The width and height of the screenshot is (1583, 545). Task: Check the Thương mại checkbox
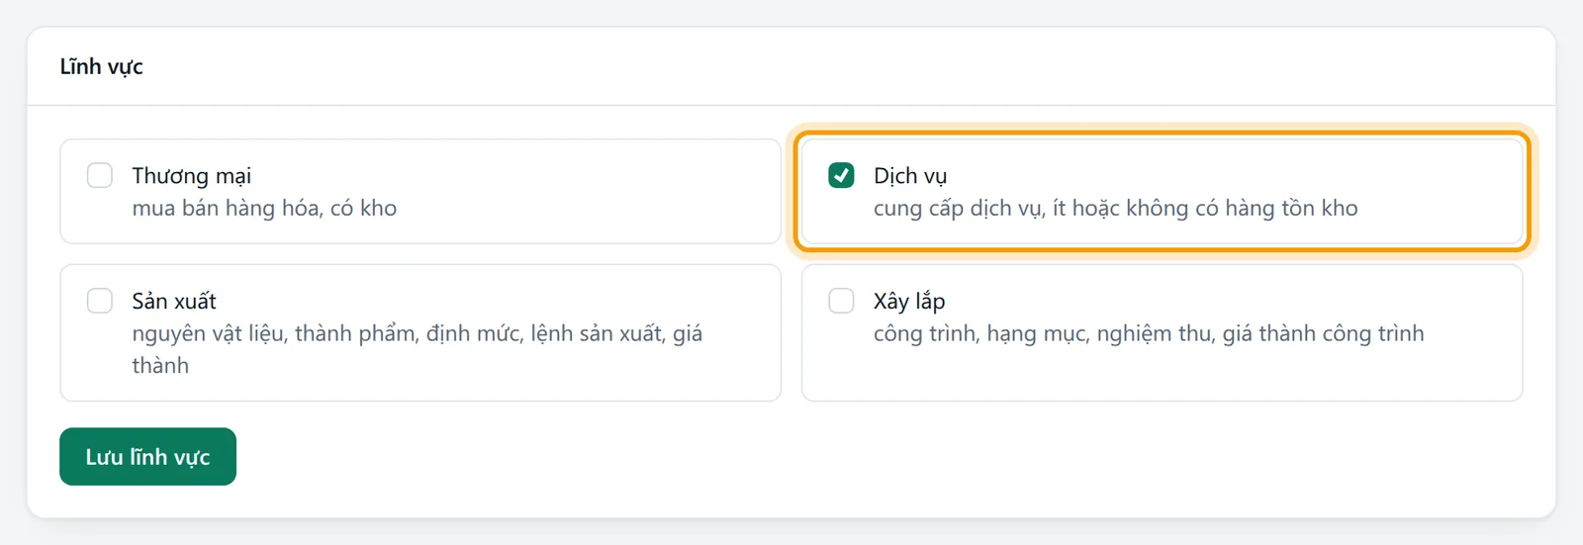pos(100,175)
